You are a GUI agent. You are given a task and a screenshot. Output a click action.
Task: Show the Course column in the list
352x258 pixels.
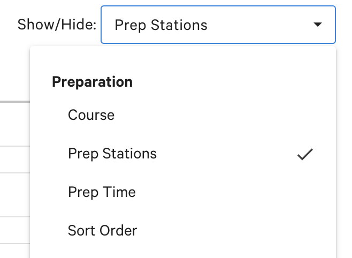[x=91, y=115]
